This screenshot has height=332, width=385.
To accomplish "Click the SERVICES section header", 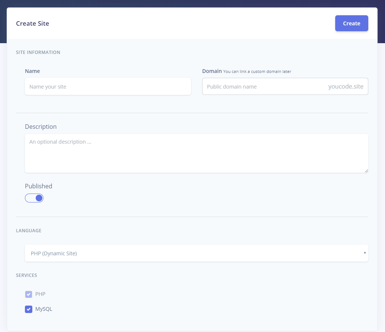I will click(x=26, y=275).
